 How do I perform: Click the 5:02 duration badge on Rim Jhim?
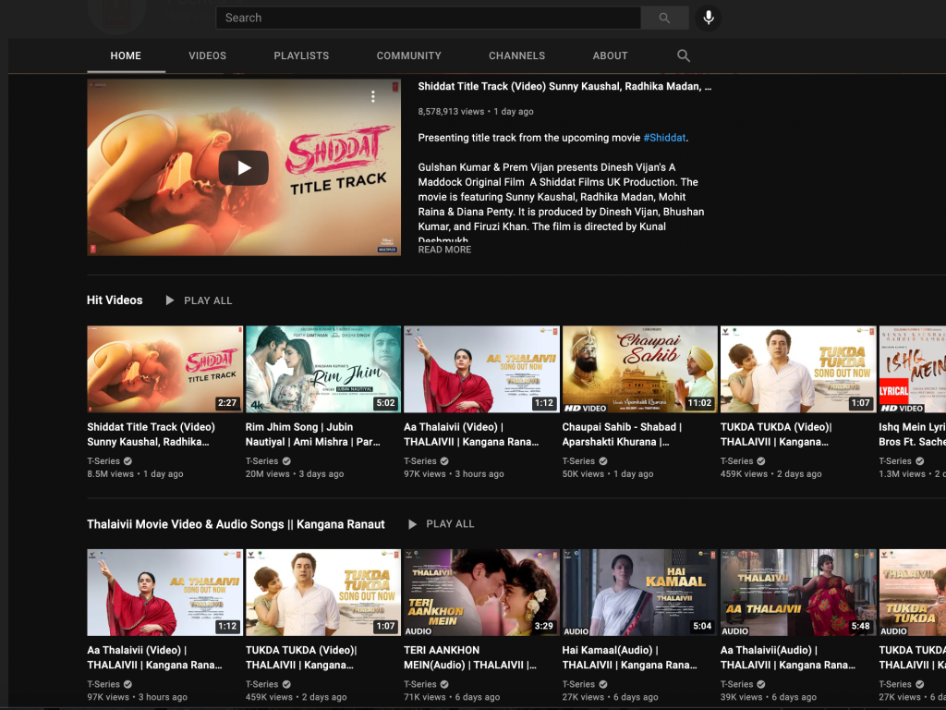click(385, 403)
